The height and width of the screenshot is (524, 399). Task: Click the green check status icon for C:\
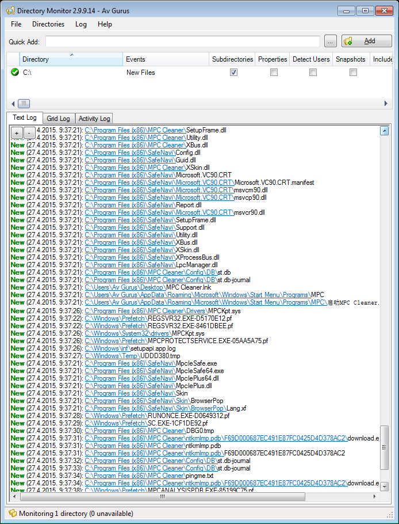[x=15, y=73]
